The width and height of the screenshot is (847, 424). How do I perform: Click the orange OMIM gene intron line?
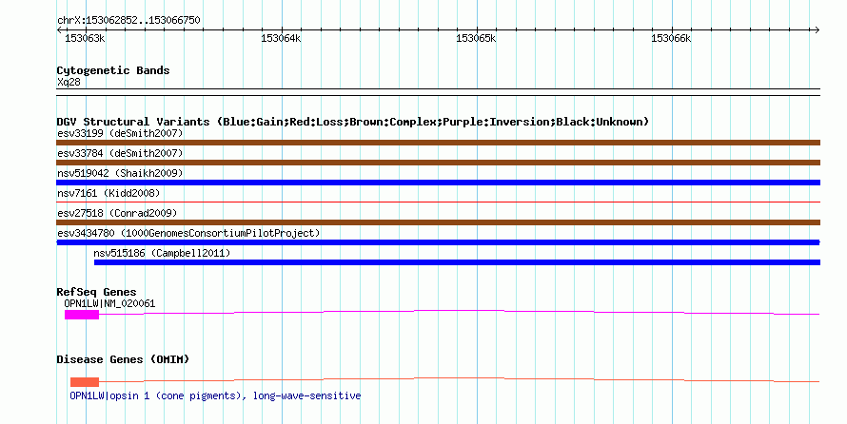(x=459, y=379)
